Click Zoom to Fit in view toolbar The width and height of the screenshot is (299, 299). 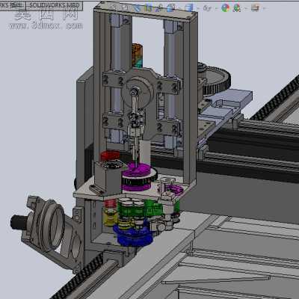pos(114,7)
